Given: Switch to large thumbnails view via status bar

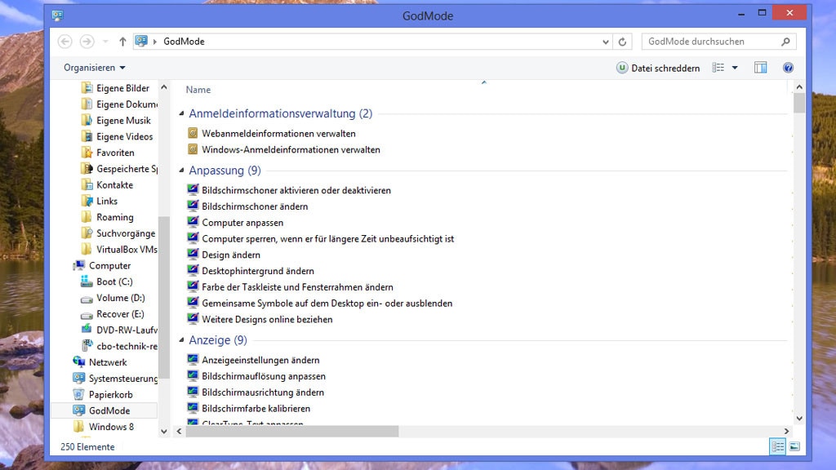Looking at the screenshot, I should (x=794, y=446).
